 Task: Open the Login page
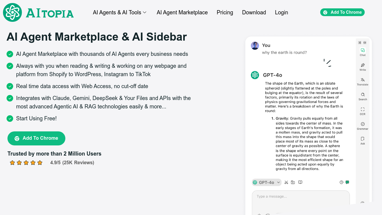(x=281, y=12)
